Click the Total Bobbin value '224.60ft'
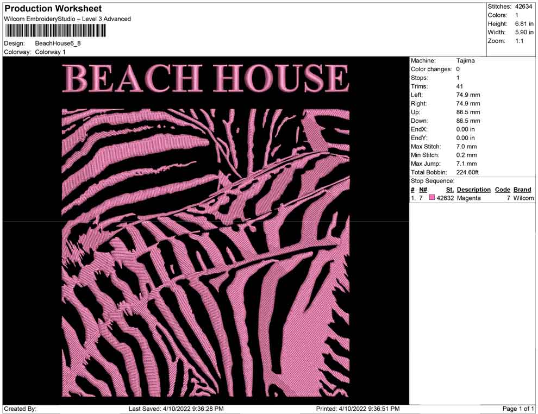The image size is (538, 414). click(x=467, y=172)
